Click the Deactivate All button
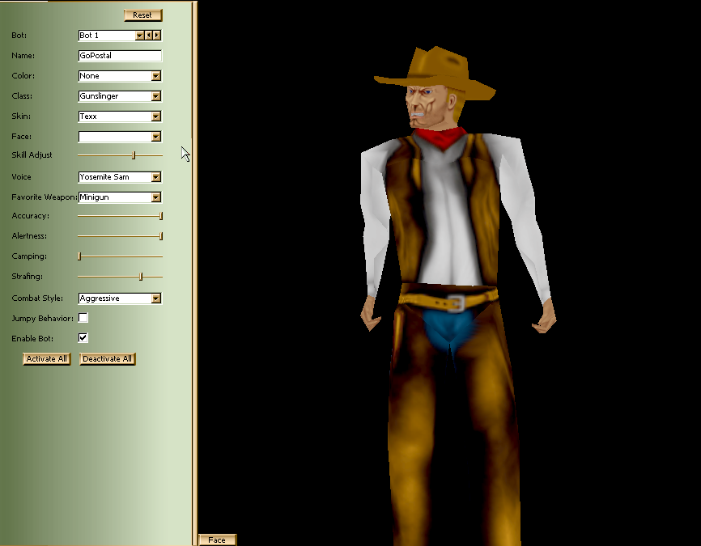701x546 pixels. pos(108,359)
